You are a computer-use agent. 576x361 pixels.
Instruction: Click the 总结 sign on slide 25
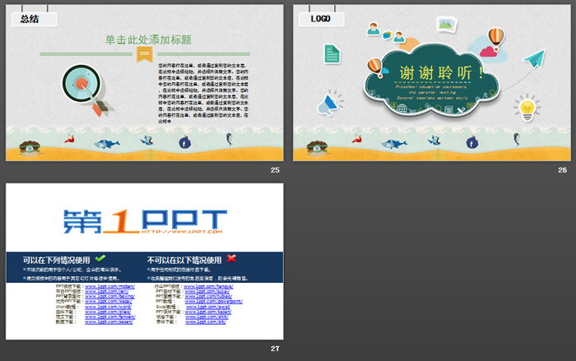click(30, 18)
